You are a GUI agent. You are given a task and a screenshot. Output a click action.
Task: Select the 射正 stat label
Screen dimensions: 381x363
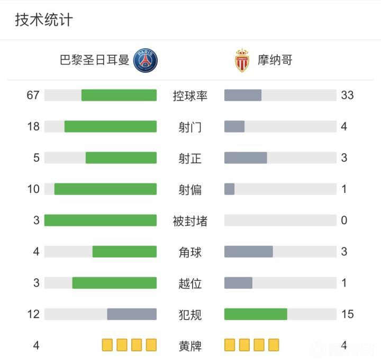coord(190,158)
